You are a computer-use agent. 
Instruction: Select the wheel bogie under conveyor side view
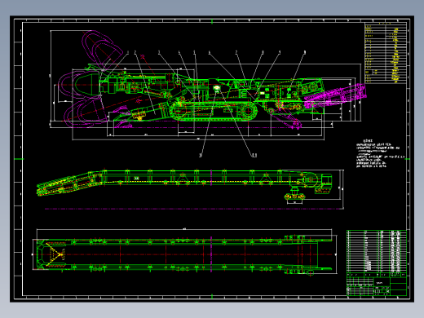(x=294, y=197)
